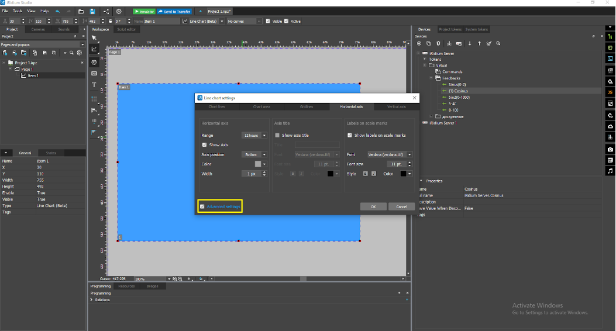Click the green Emulator run button

[144, 11]
